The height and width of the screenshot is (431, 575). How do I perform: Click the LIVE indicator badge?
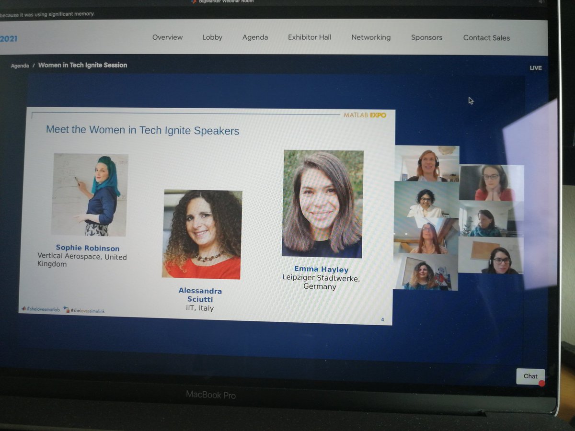(x=536, y=68)
